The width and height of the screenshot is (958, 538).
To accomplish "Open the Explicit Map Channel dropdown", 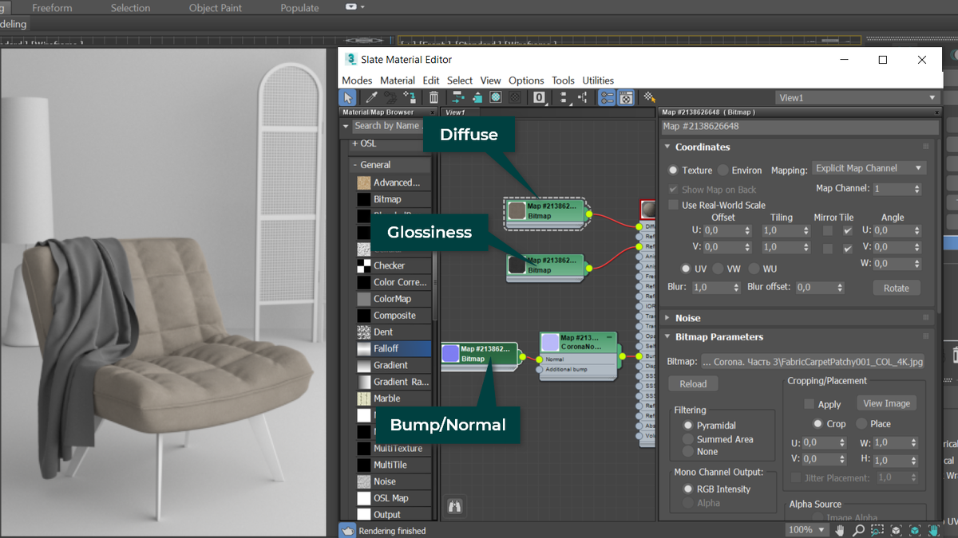I will (868, 168).
